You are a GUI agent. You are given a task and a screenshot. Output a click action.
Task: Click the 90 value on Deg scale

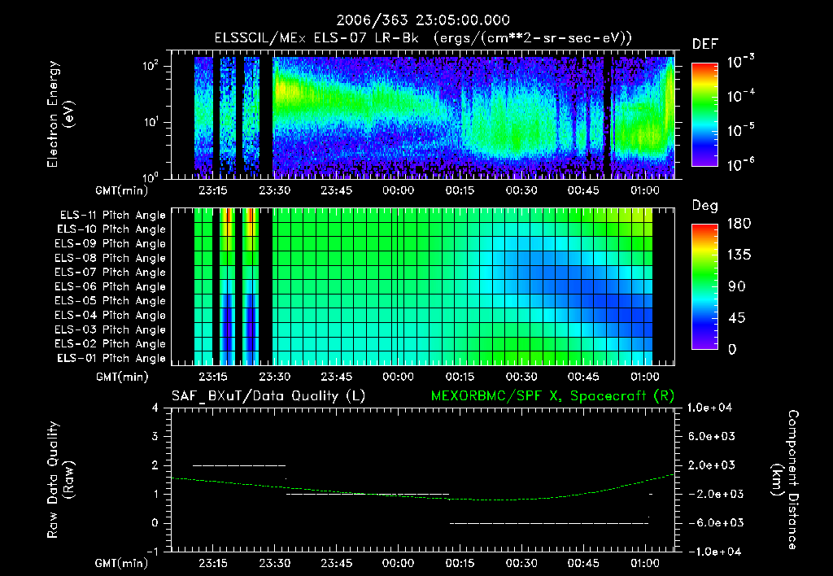[x=736, y=287]
